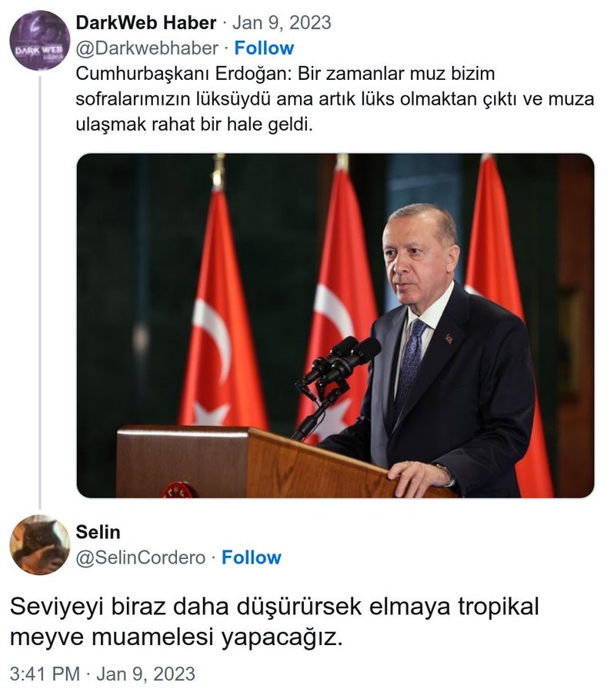Click the microphones in the attached photo
The width and height of the screenshot is (607, 692).
click(x=341, y=363)
